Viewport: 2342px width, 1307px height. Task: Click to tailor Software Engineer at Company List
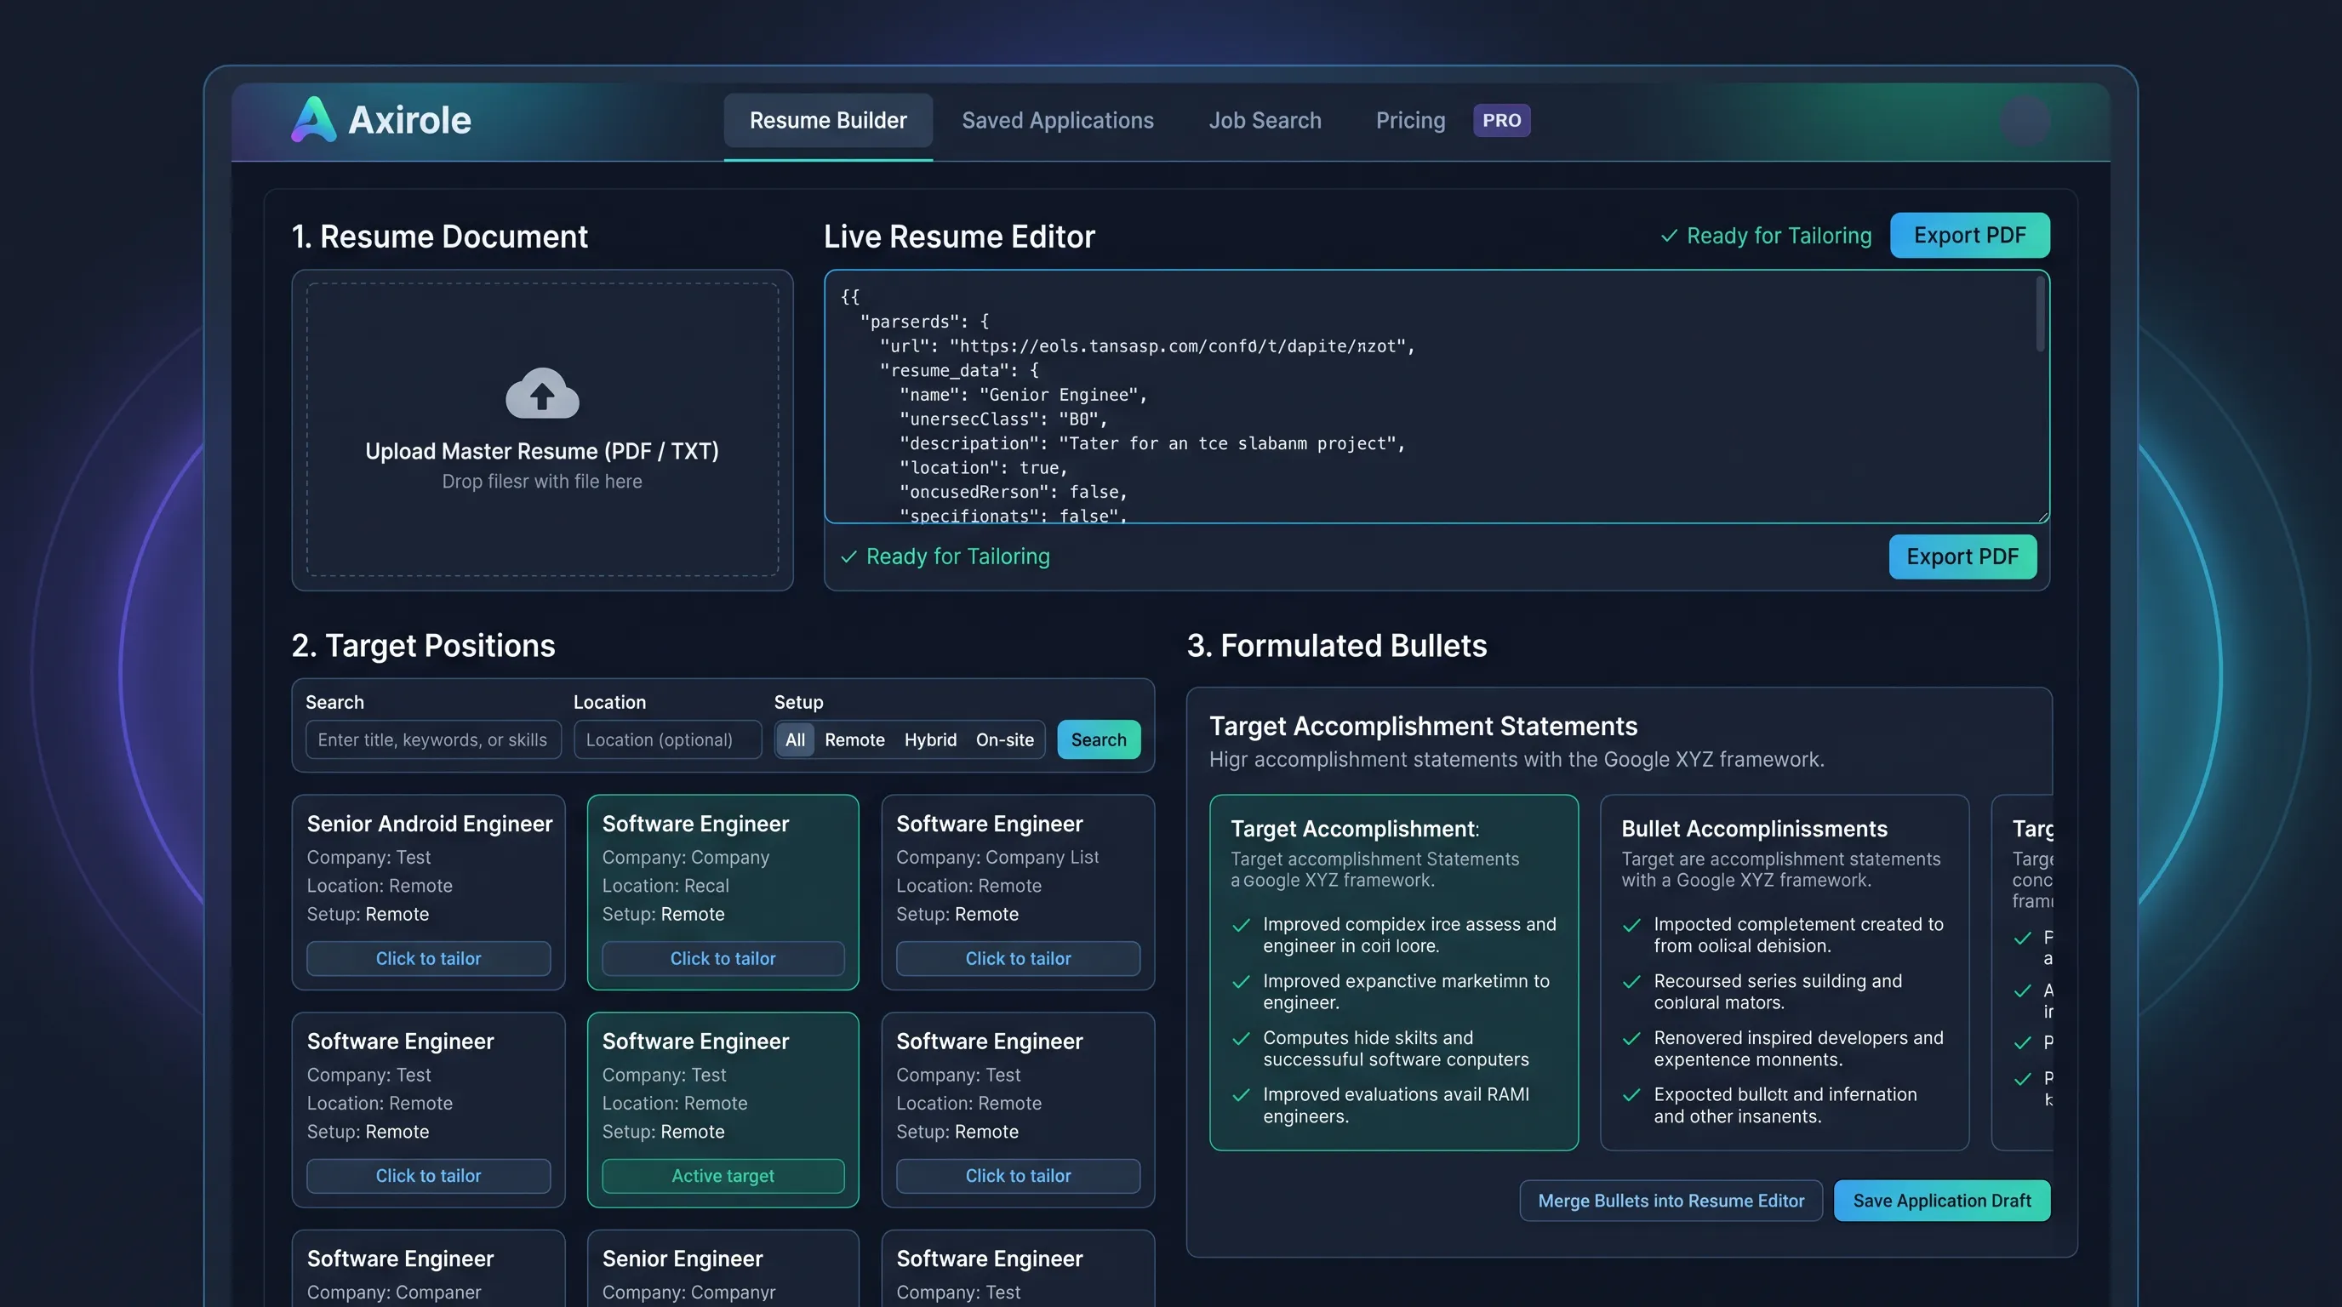(x=1017, y=958)
